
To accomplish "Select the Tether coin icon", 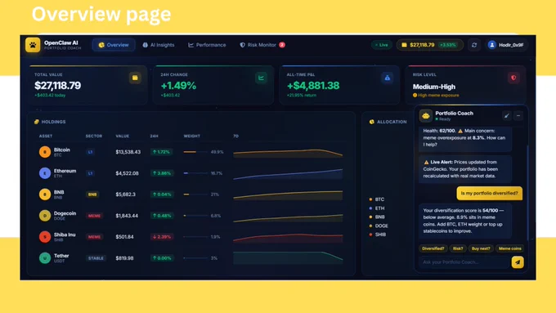I will point(45,258).
